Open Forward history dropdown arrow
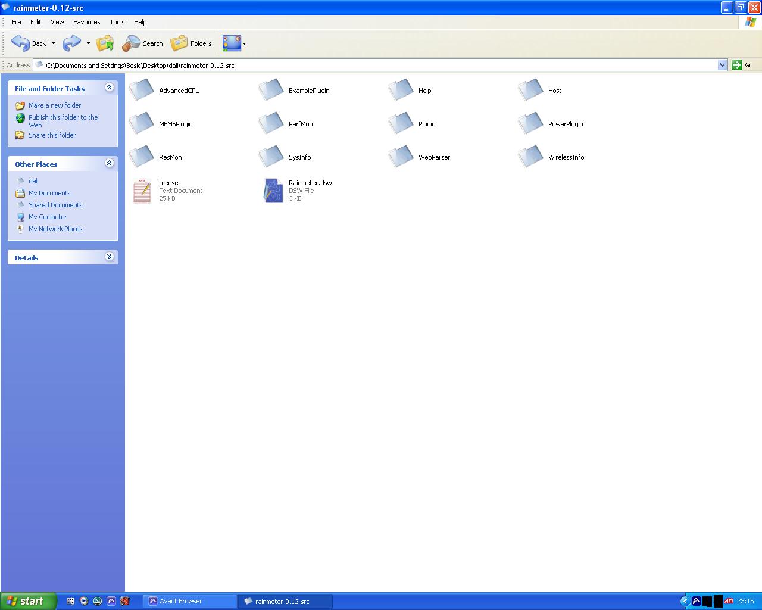The image size is (762, 610). pos(88,43)
